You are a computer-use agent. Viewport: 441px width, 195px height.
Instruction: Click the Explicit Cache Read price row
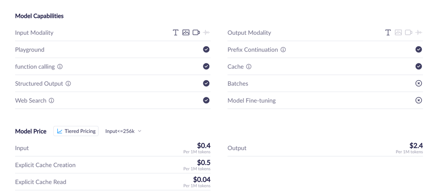coord(112,182)
